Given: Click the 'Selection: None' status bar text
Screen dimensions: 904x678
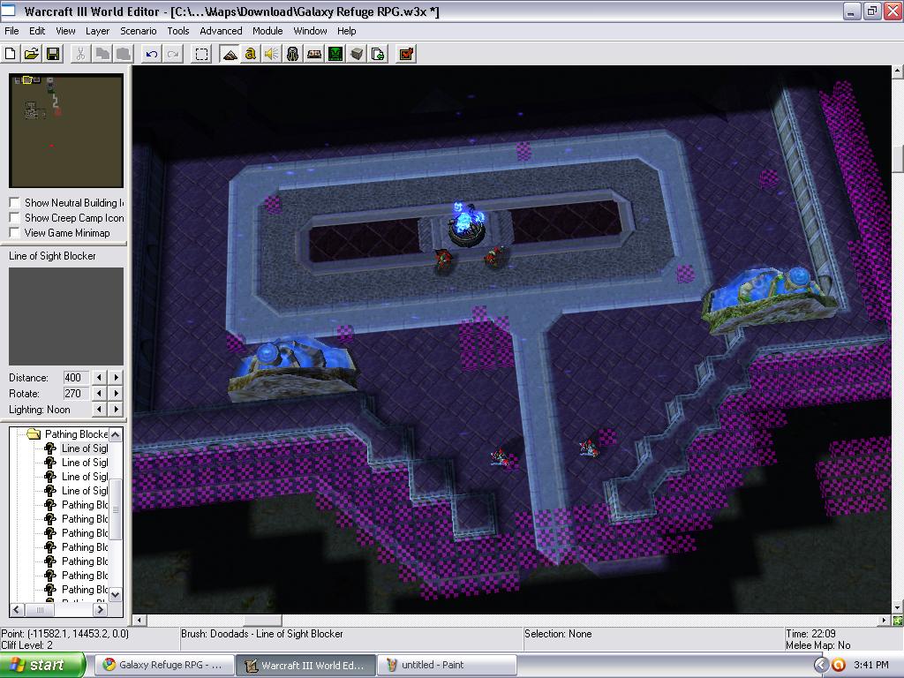Looking at the screenshot, I should [x=558, y=634].
